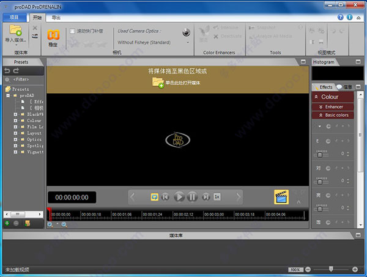
Task: Click the redo arrow in Presets panel
Action: (16, 70)
